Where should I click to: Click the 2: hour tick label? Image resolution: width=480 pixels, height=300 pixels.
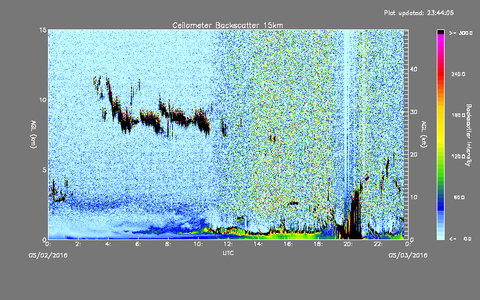(79, 244)
